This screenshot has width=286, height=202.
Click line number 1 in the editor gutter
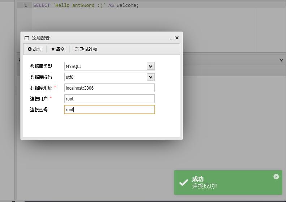coord(26,5)
